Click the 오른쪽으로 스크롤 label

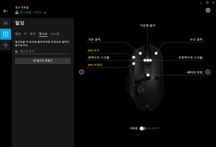point(190,58)
